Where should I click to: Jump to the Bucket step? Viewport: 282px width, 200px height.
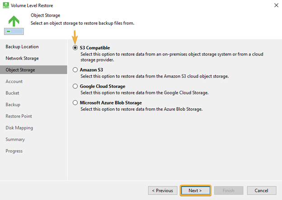(x=12, y=93)
